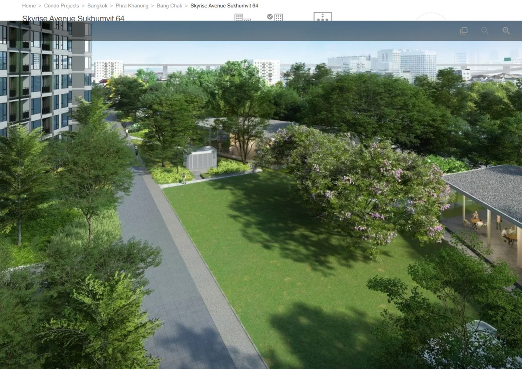522x369 pixels.
Task: Open the Bangkok breadcrumb link
Action: (97, 6)
